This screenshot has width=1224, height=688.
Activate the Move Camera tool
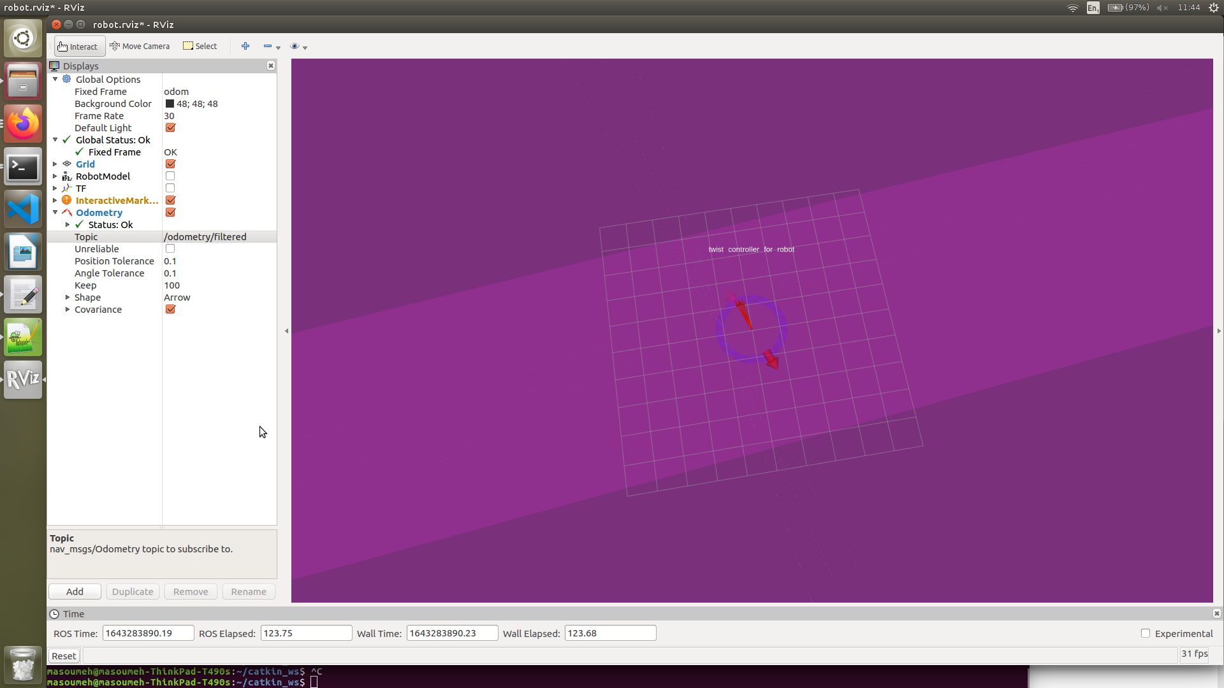tap(140, 47)
